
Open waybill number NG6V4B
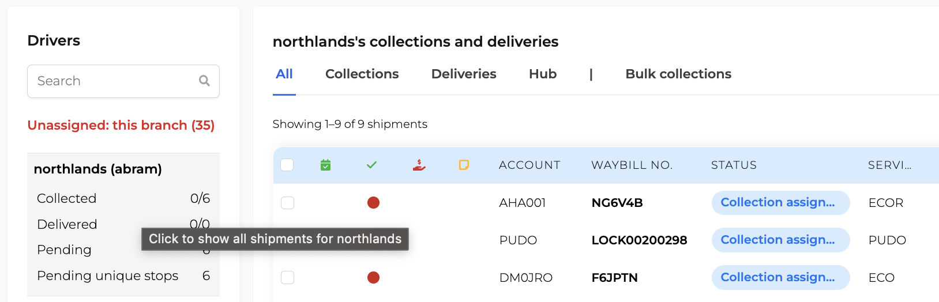click(617, 203)
